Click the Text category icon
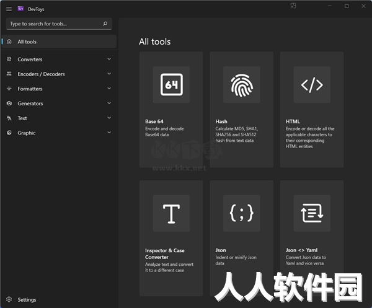 [9, 118]
